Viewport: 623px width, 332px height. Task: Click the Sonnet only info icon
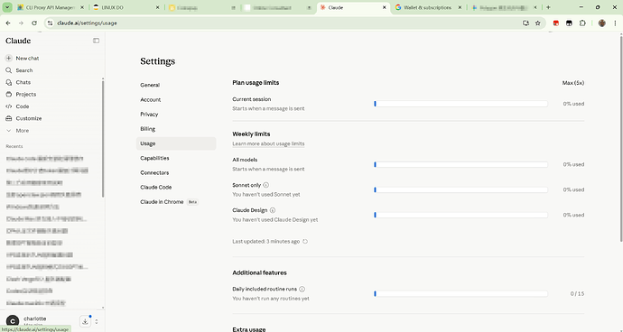(x=265, y=185)
